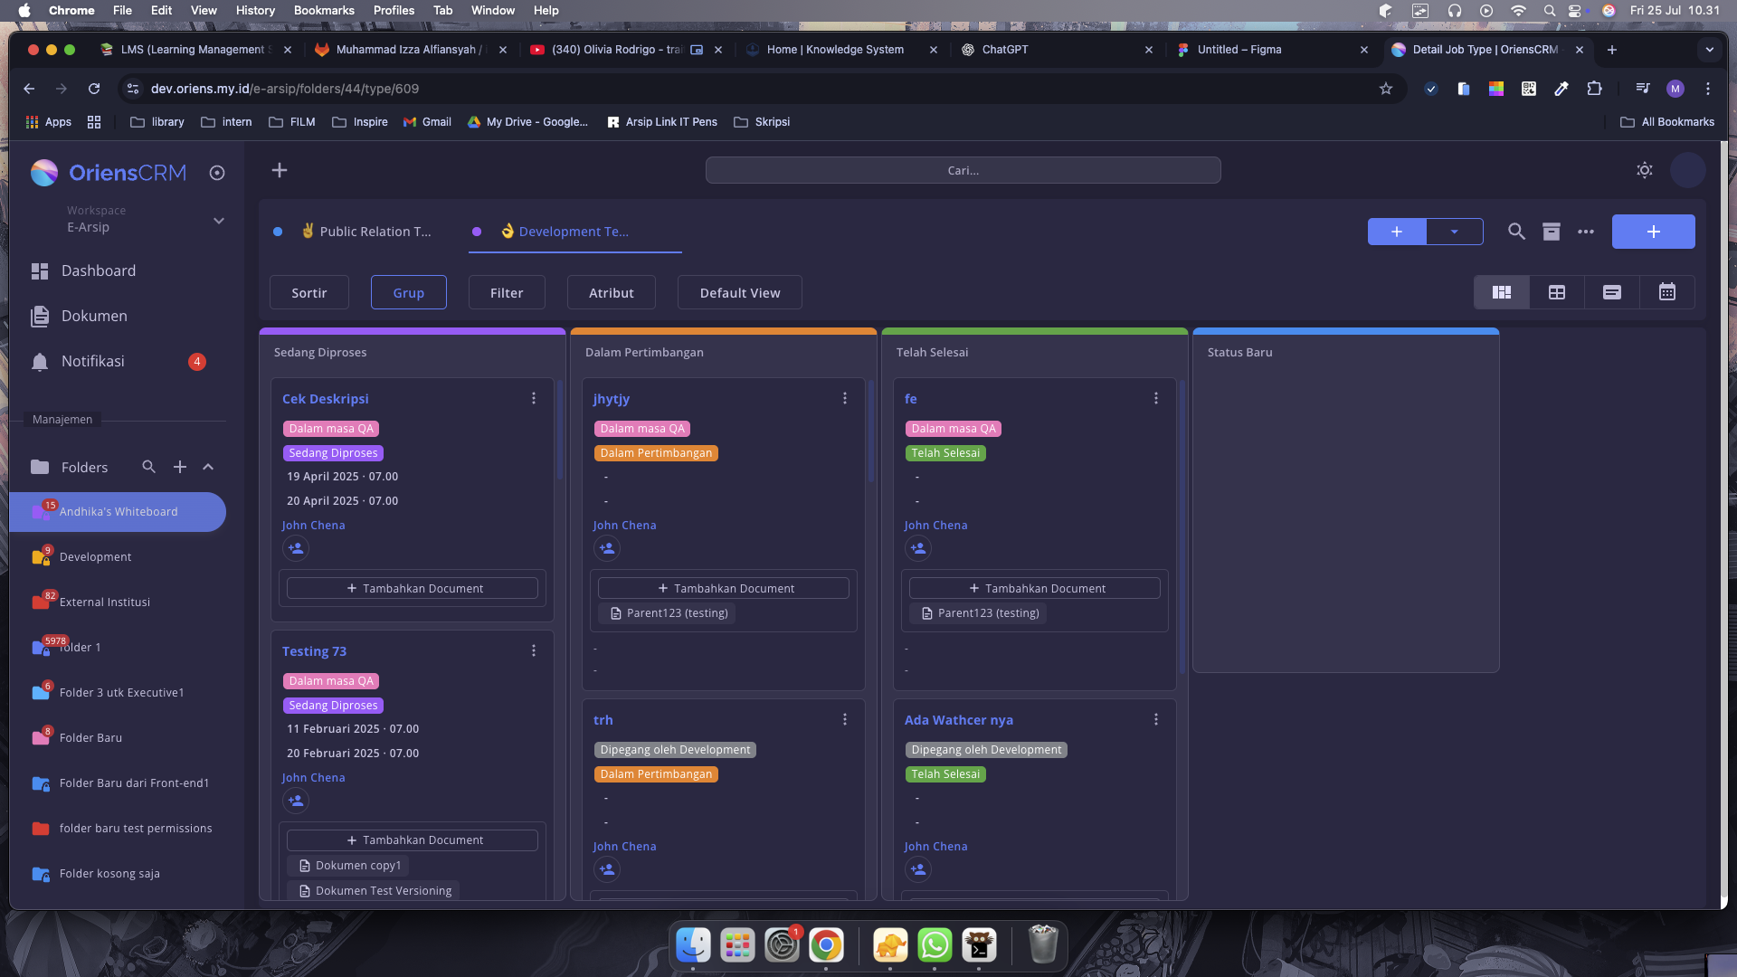Expand the E-Arsip workspace dropdown
This screenshot has width=1737, height=977.
(218, 221)
